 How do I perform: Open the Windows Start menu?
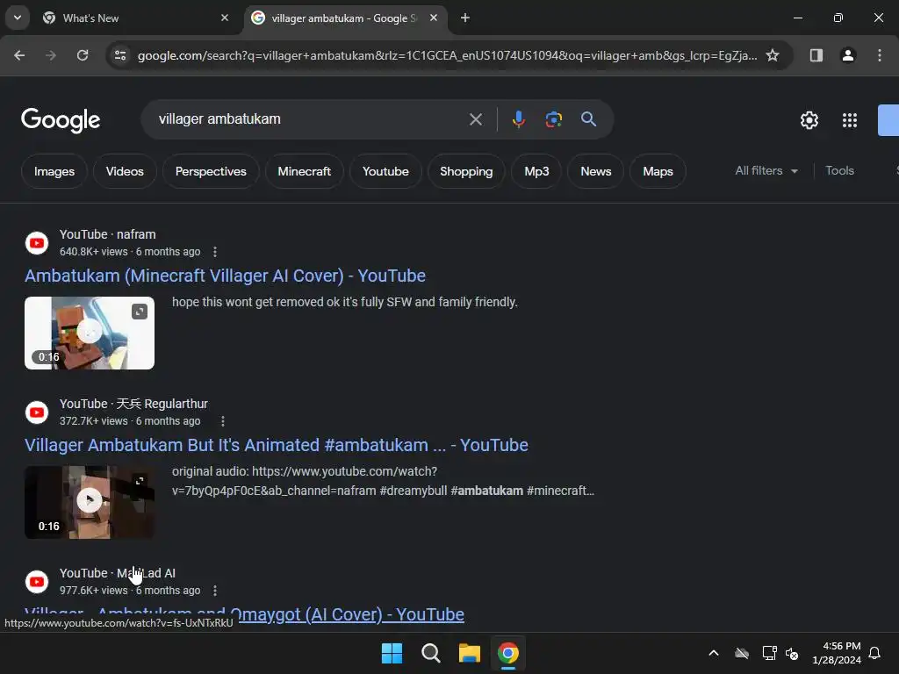(x=392, y=653)
